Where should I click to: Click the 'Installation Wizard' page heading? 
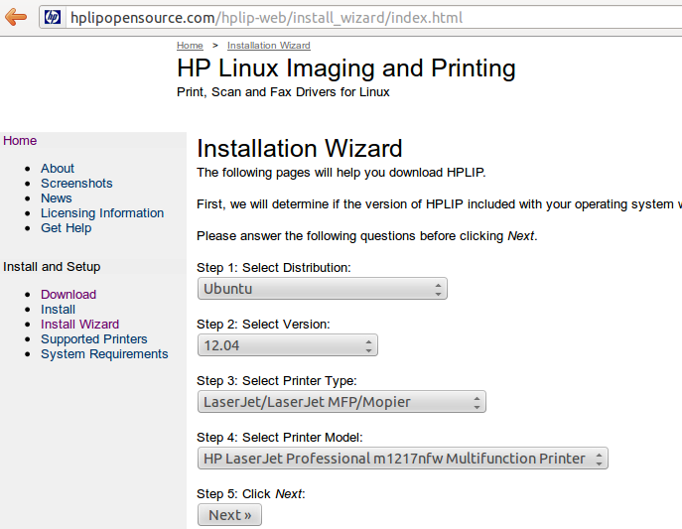(299, 149)
